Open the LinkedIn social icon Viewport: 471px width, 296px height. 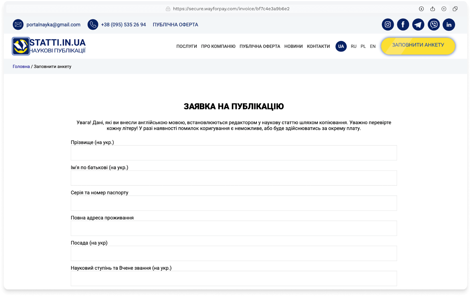[449, 25]
